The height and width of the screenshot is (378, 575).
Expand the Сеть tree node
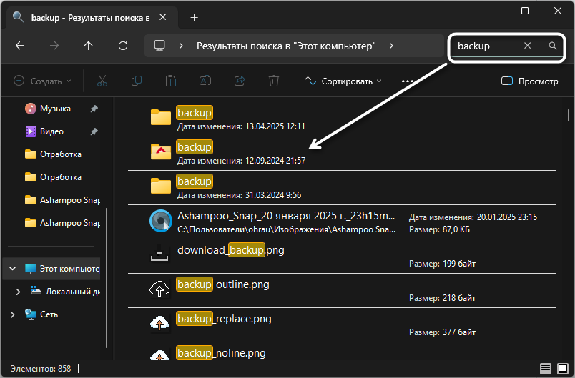12,314
